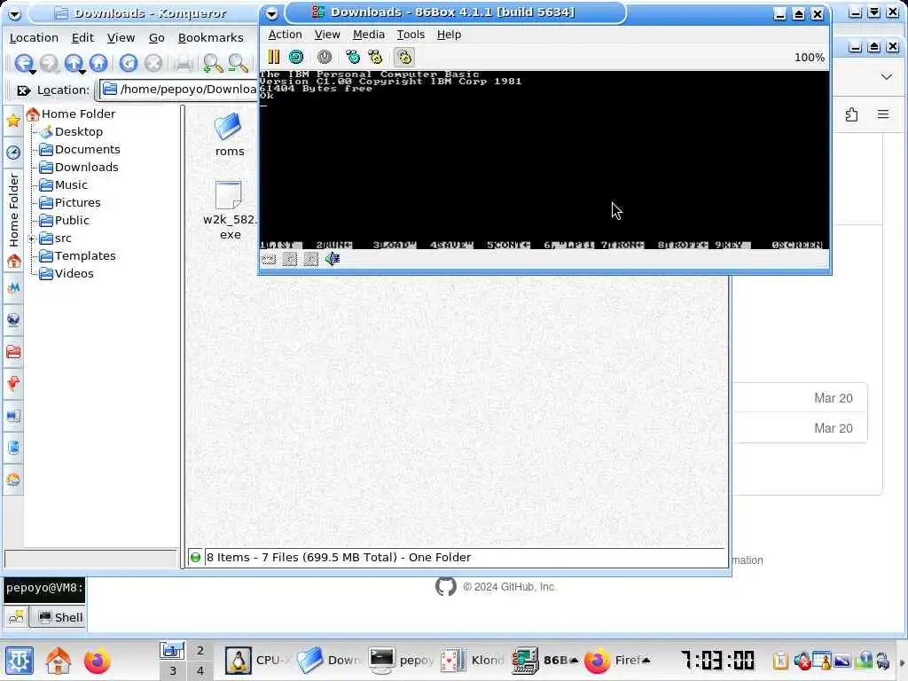Click the Home icon in Konqueror toolbar
Screen dimensions: 908x681
98,63
